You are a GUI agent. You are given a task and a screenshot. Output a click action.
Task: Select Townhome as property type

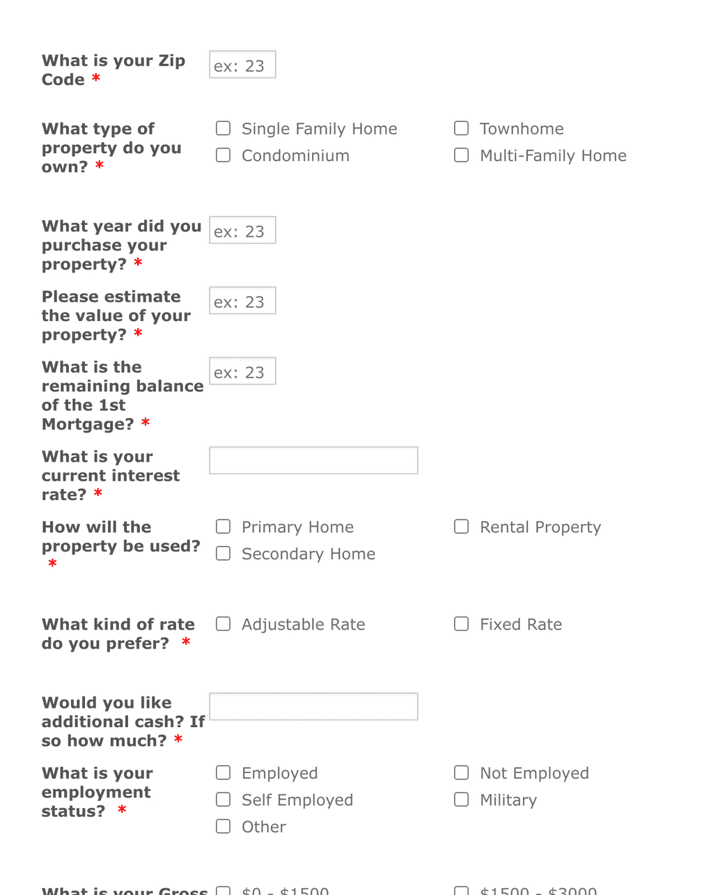click(461, 128)
